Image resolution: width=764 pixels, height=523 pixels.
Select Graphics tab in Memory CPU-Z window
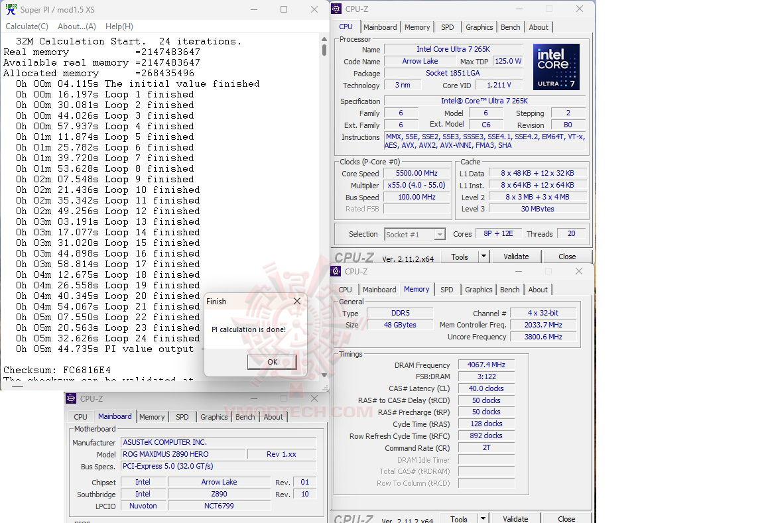click(x=478, y=290)
